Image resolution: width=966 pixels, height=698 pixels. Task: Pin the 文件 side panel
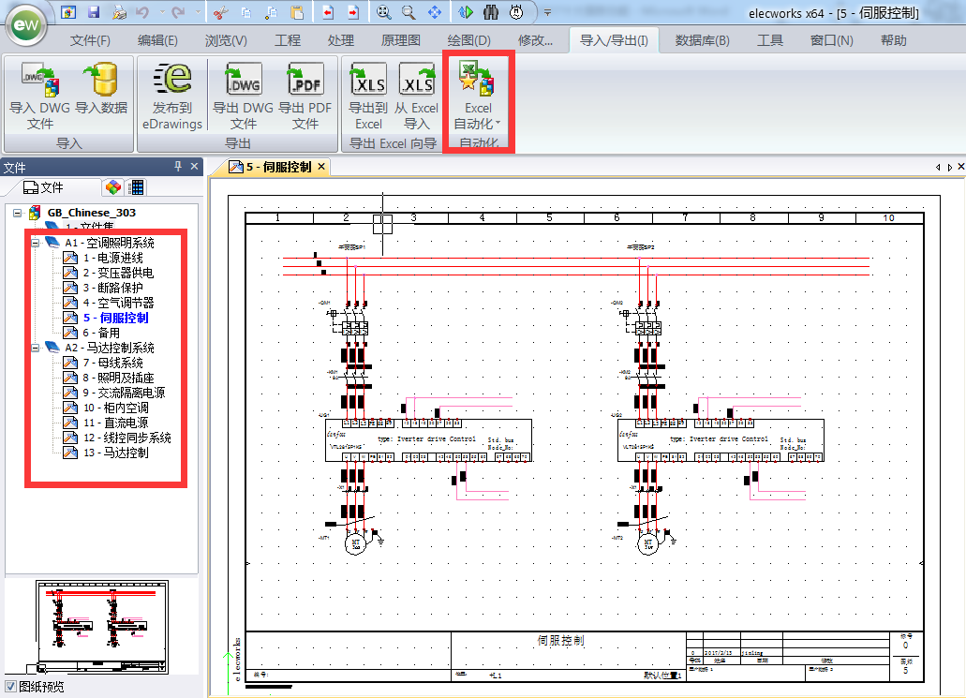click(178, 167)
